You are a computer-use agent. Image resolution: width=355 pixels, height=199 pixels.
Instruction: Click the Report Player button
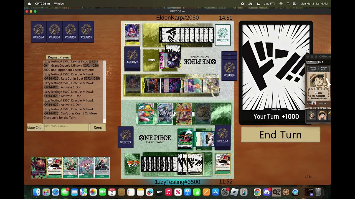(58, 57)
